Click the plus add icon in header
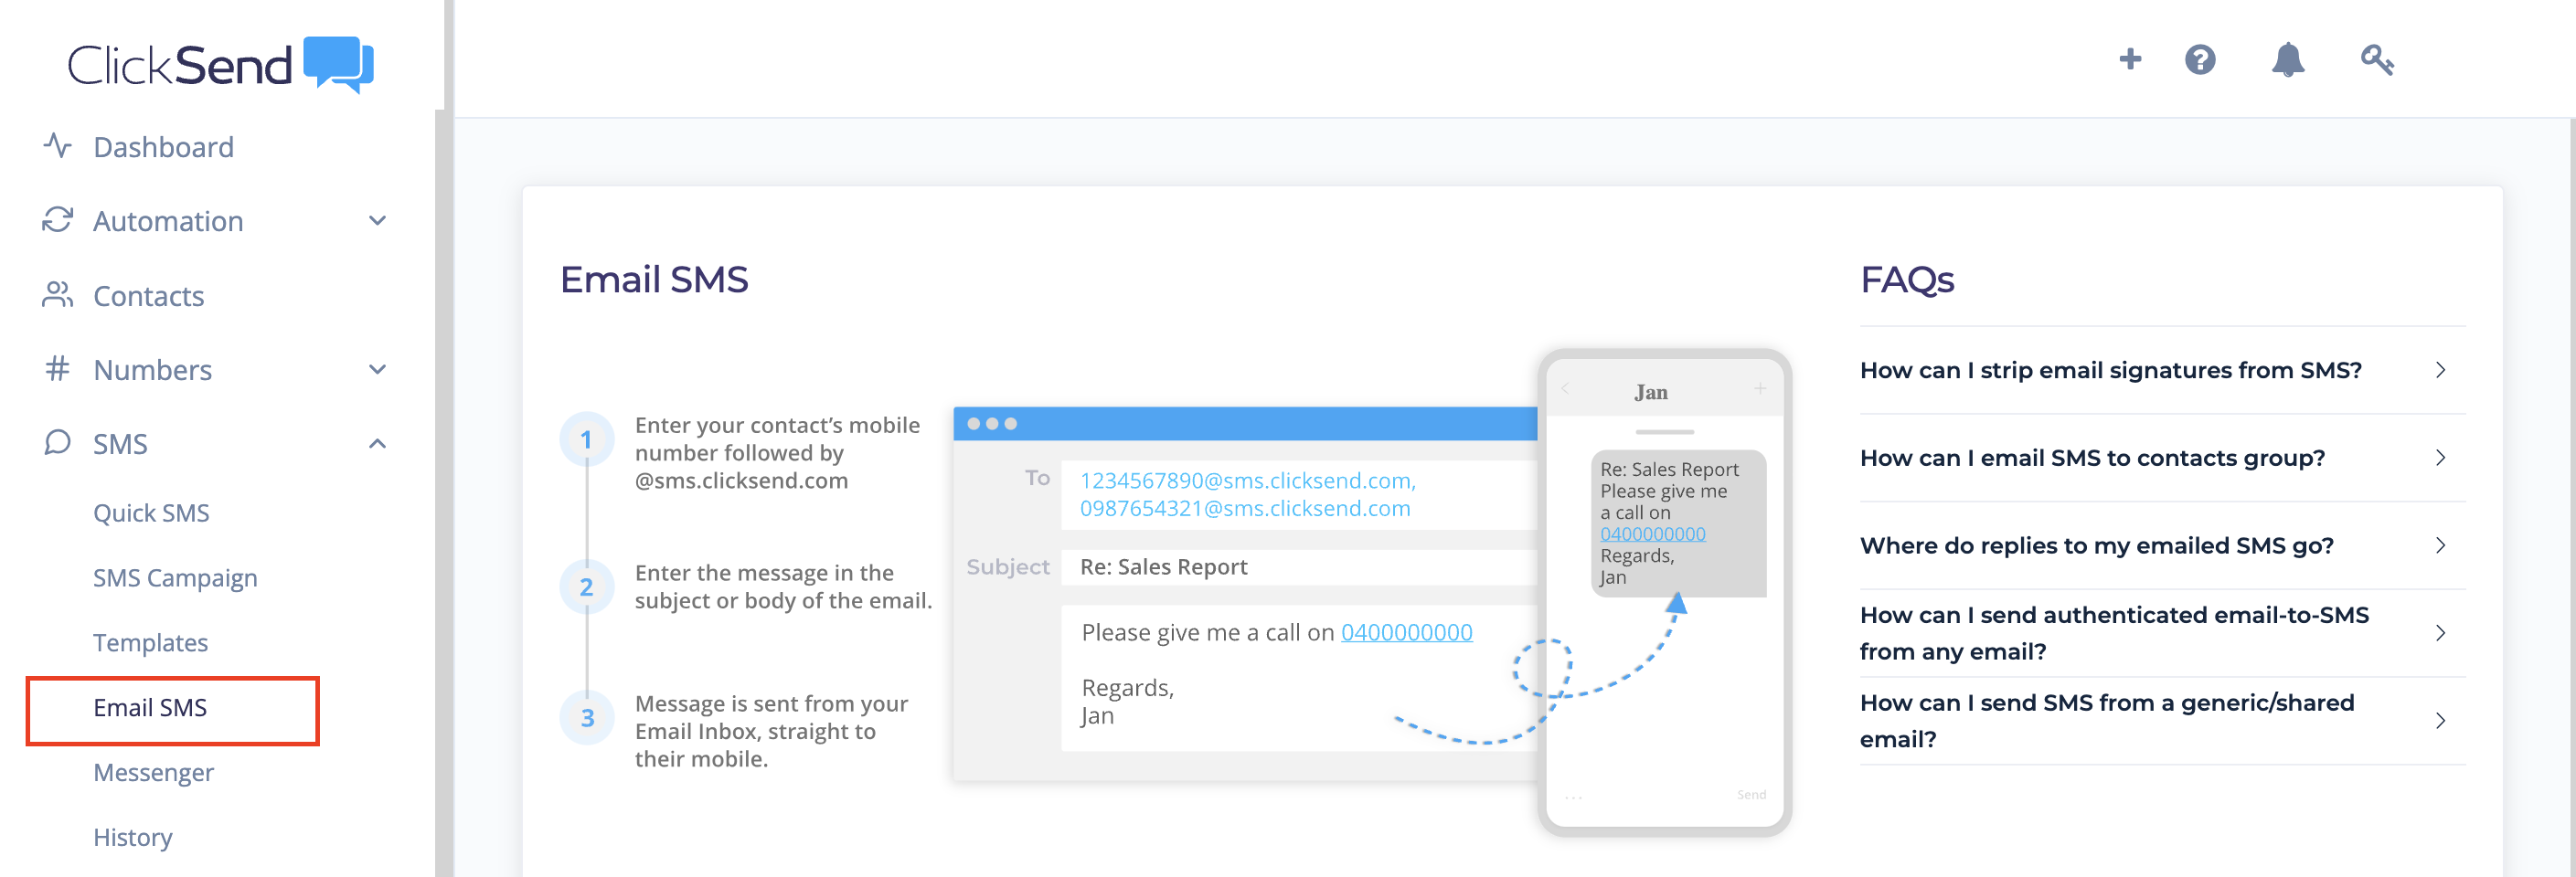Image resolution: width=2576 pixels, height=877 pixels. 2130,60
